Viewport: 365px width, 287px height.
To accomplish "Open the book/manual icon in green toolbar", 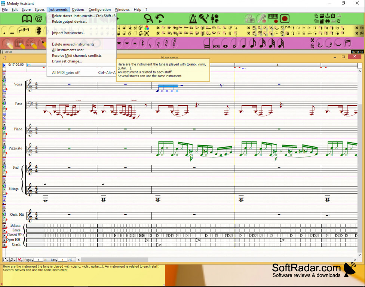I will 27,19.
